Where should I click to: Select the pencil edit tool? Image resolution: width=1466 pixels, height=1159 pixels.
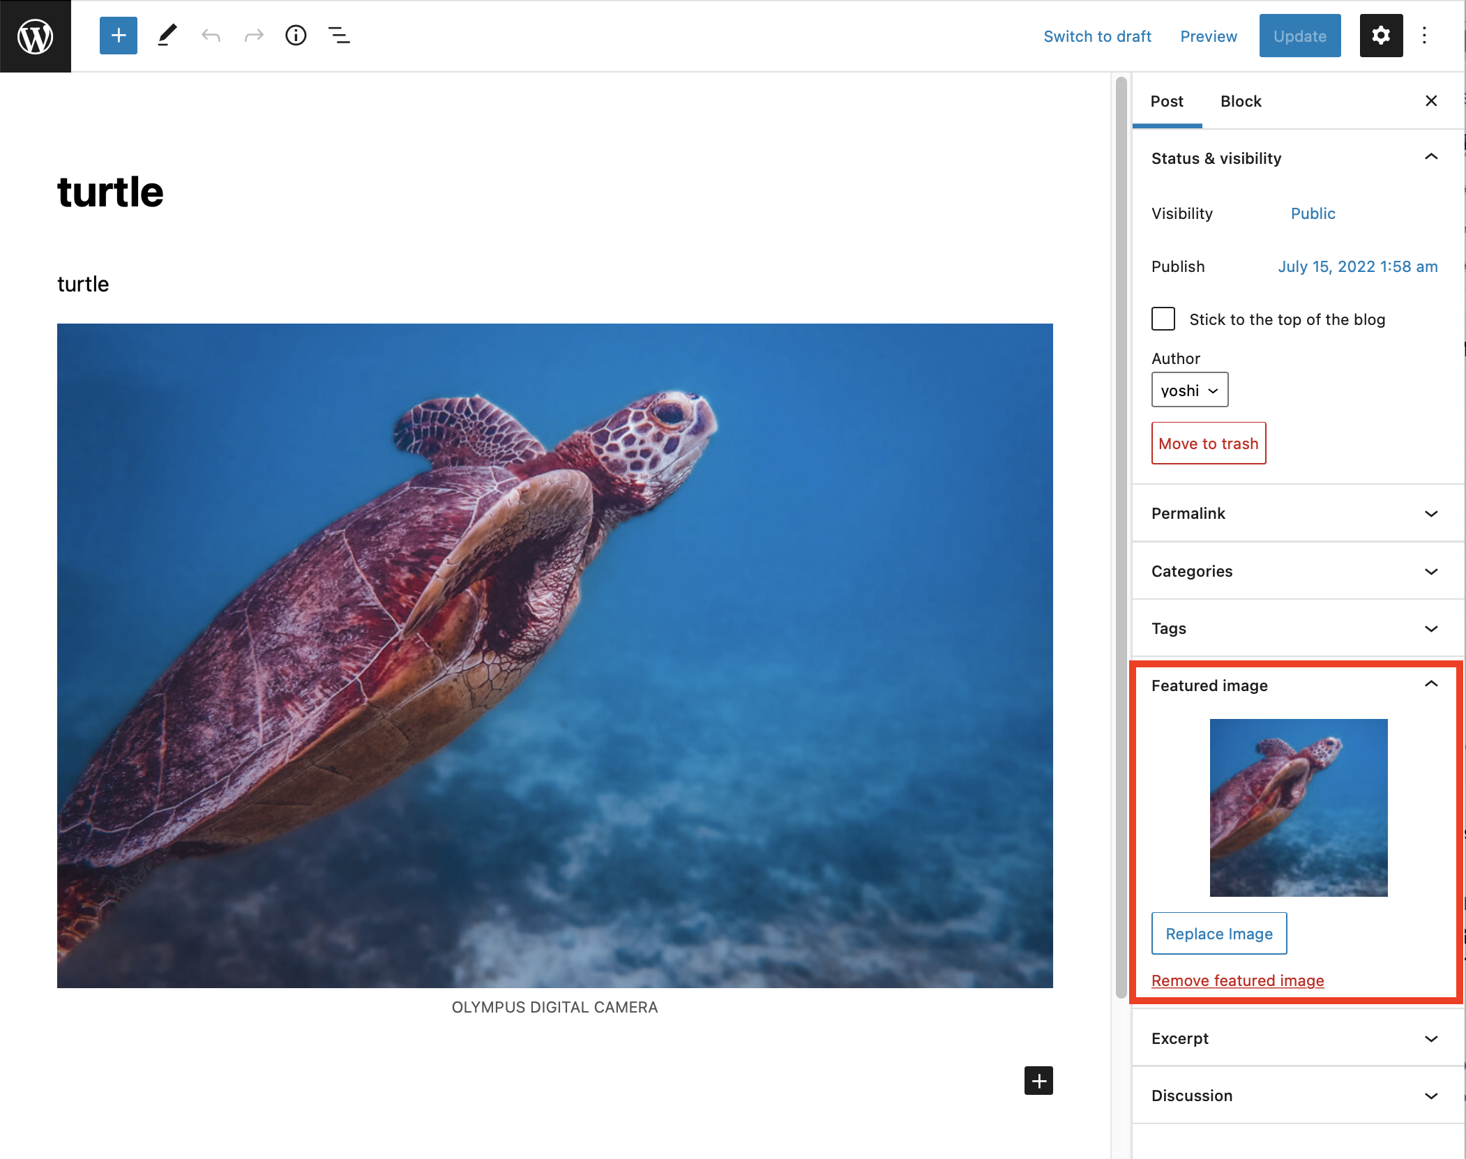pyautogui.click(x=167, y=34)
